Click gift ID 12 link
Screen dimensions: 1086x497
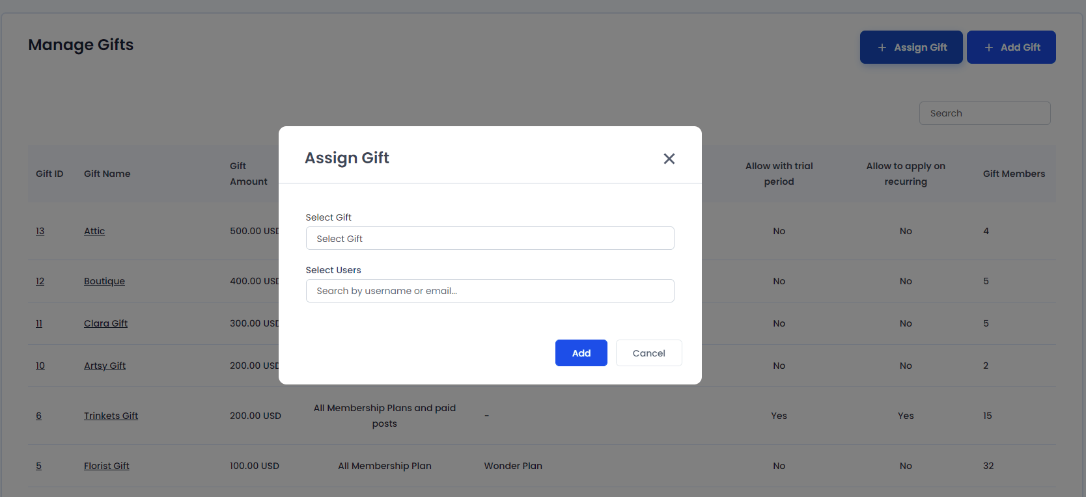[x=40, y=281]
